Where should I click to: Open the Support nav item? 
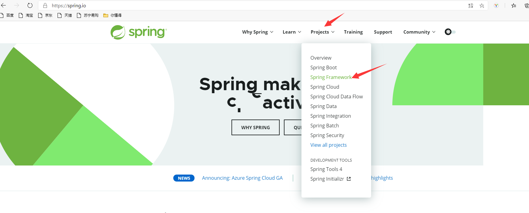point(383,32)
